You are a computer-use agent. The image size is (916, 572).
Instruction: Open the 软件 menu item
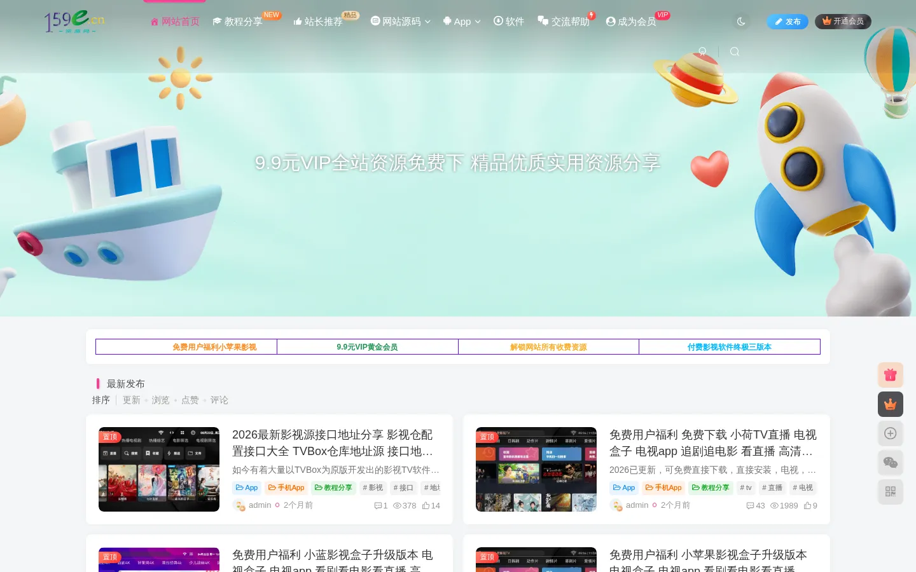[509, 22]
